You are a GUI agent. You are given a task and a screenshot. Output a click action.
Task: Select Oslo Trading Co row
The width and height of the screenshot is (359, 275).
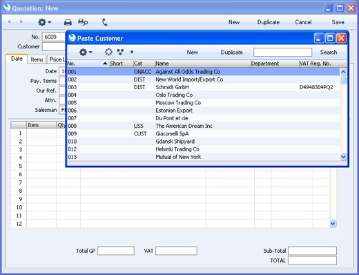[203, 95]
